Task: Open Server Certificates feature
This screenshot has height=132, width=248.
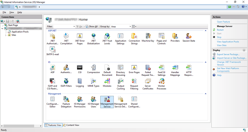Action: pyautogui.click(x=148, y=84)
